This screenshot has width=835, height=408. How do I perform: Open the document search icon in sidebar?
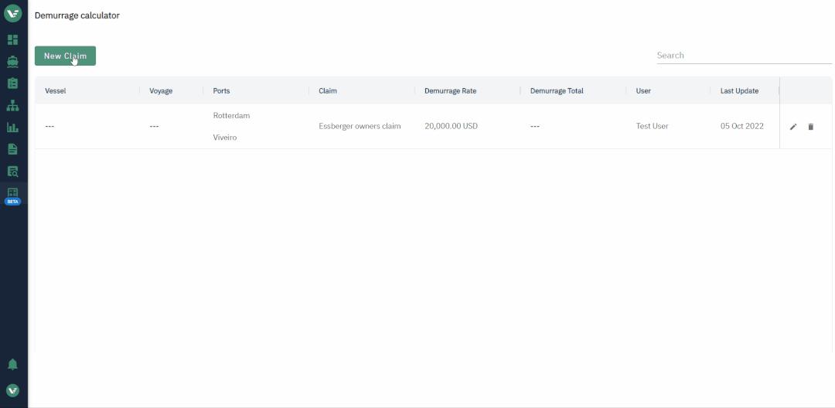coord(13,172)
